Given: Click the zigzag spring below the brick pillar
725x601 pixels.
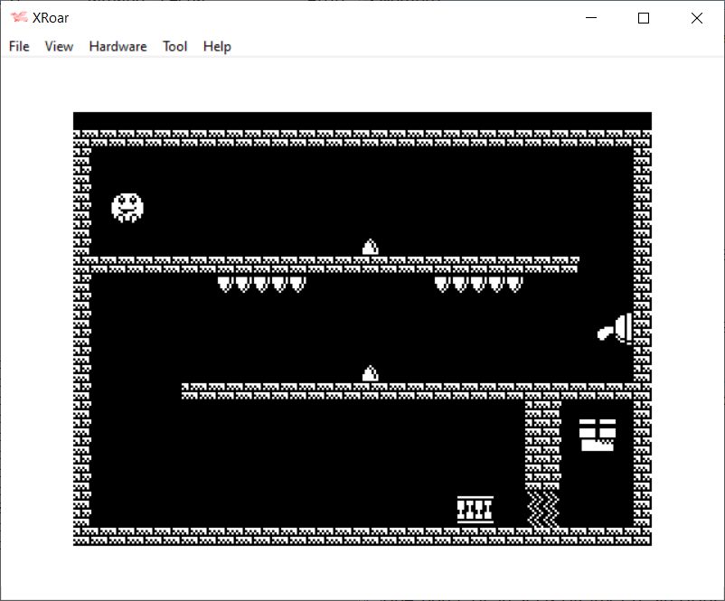Looking at the screenshot, I should (543, 509).
